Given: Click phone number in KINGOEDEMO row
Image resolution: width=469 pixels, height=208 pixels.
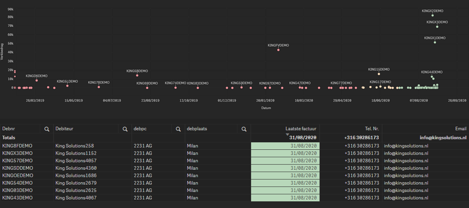Looking at the screenshot, I should 362,176.
